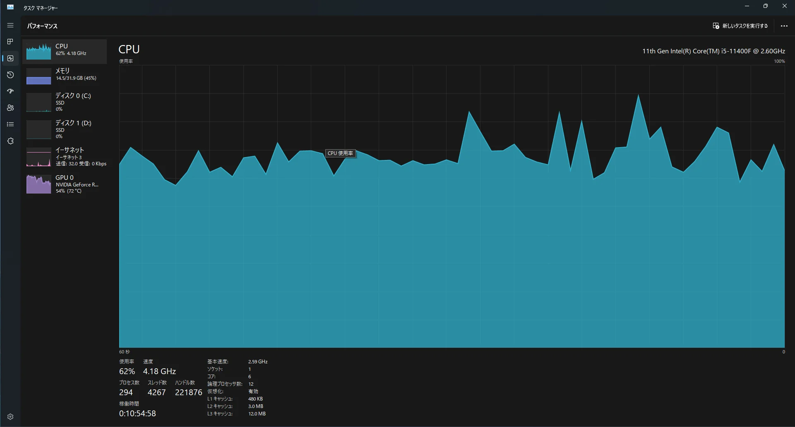Click the CPU usage graph area
The width and height of the screenshot is (795, 427).
point(451,248)
